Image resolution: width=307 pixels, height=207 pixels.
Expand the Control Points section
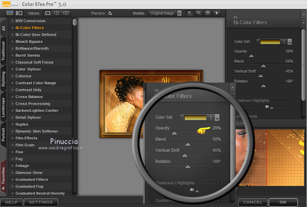click(x=291, y=116)
